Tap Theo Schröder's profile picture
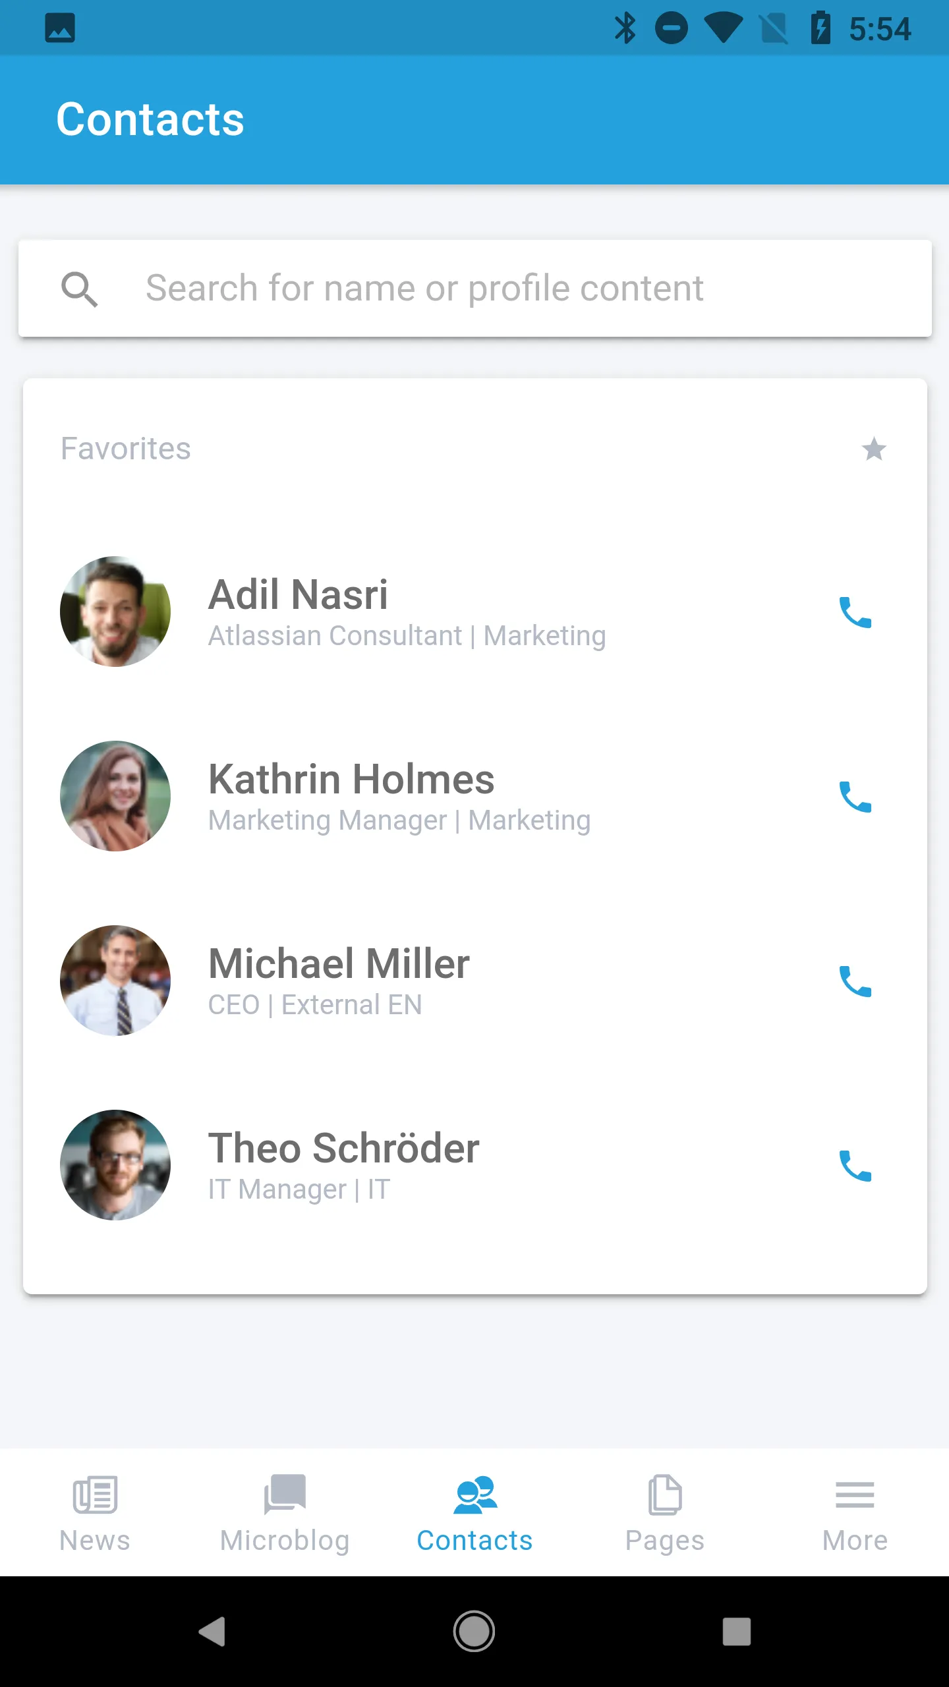949x1687 pixels. [115, 1165]
